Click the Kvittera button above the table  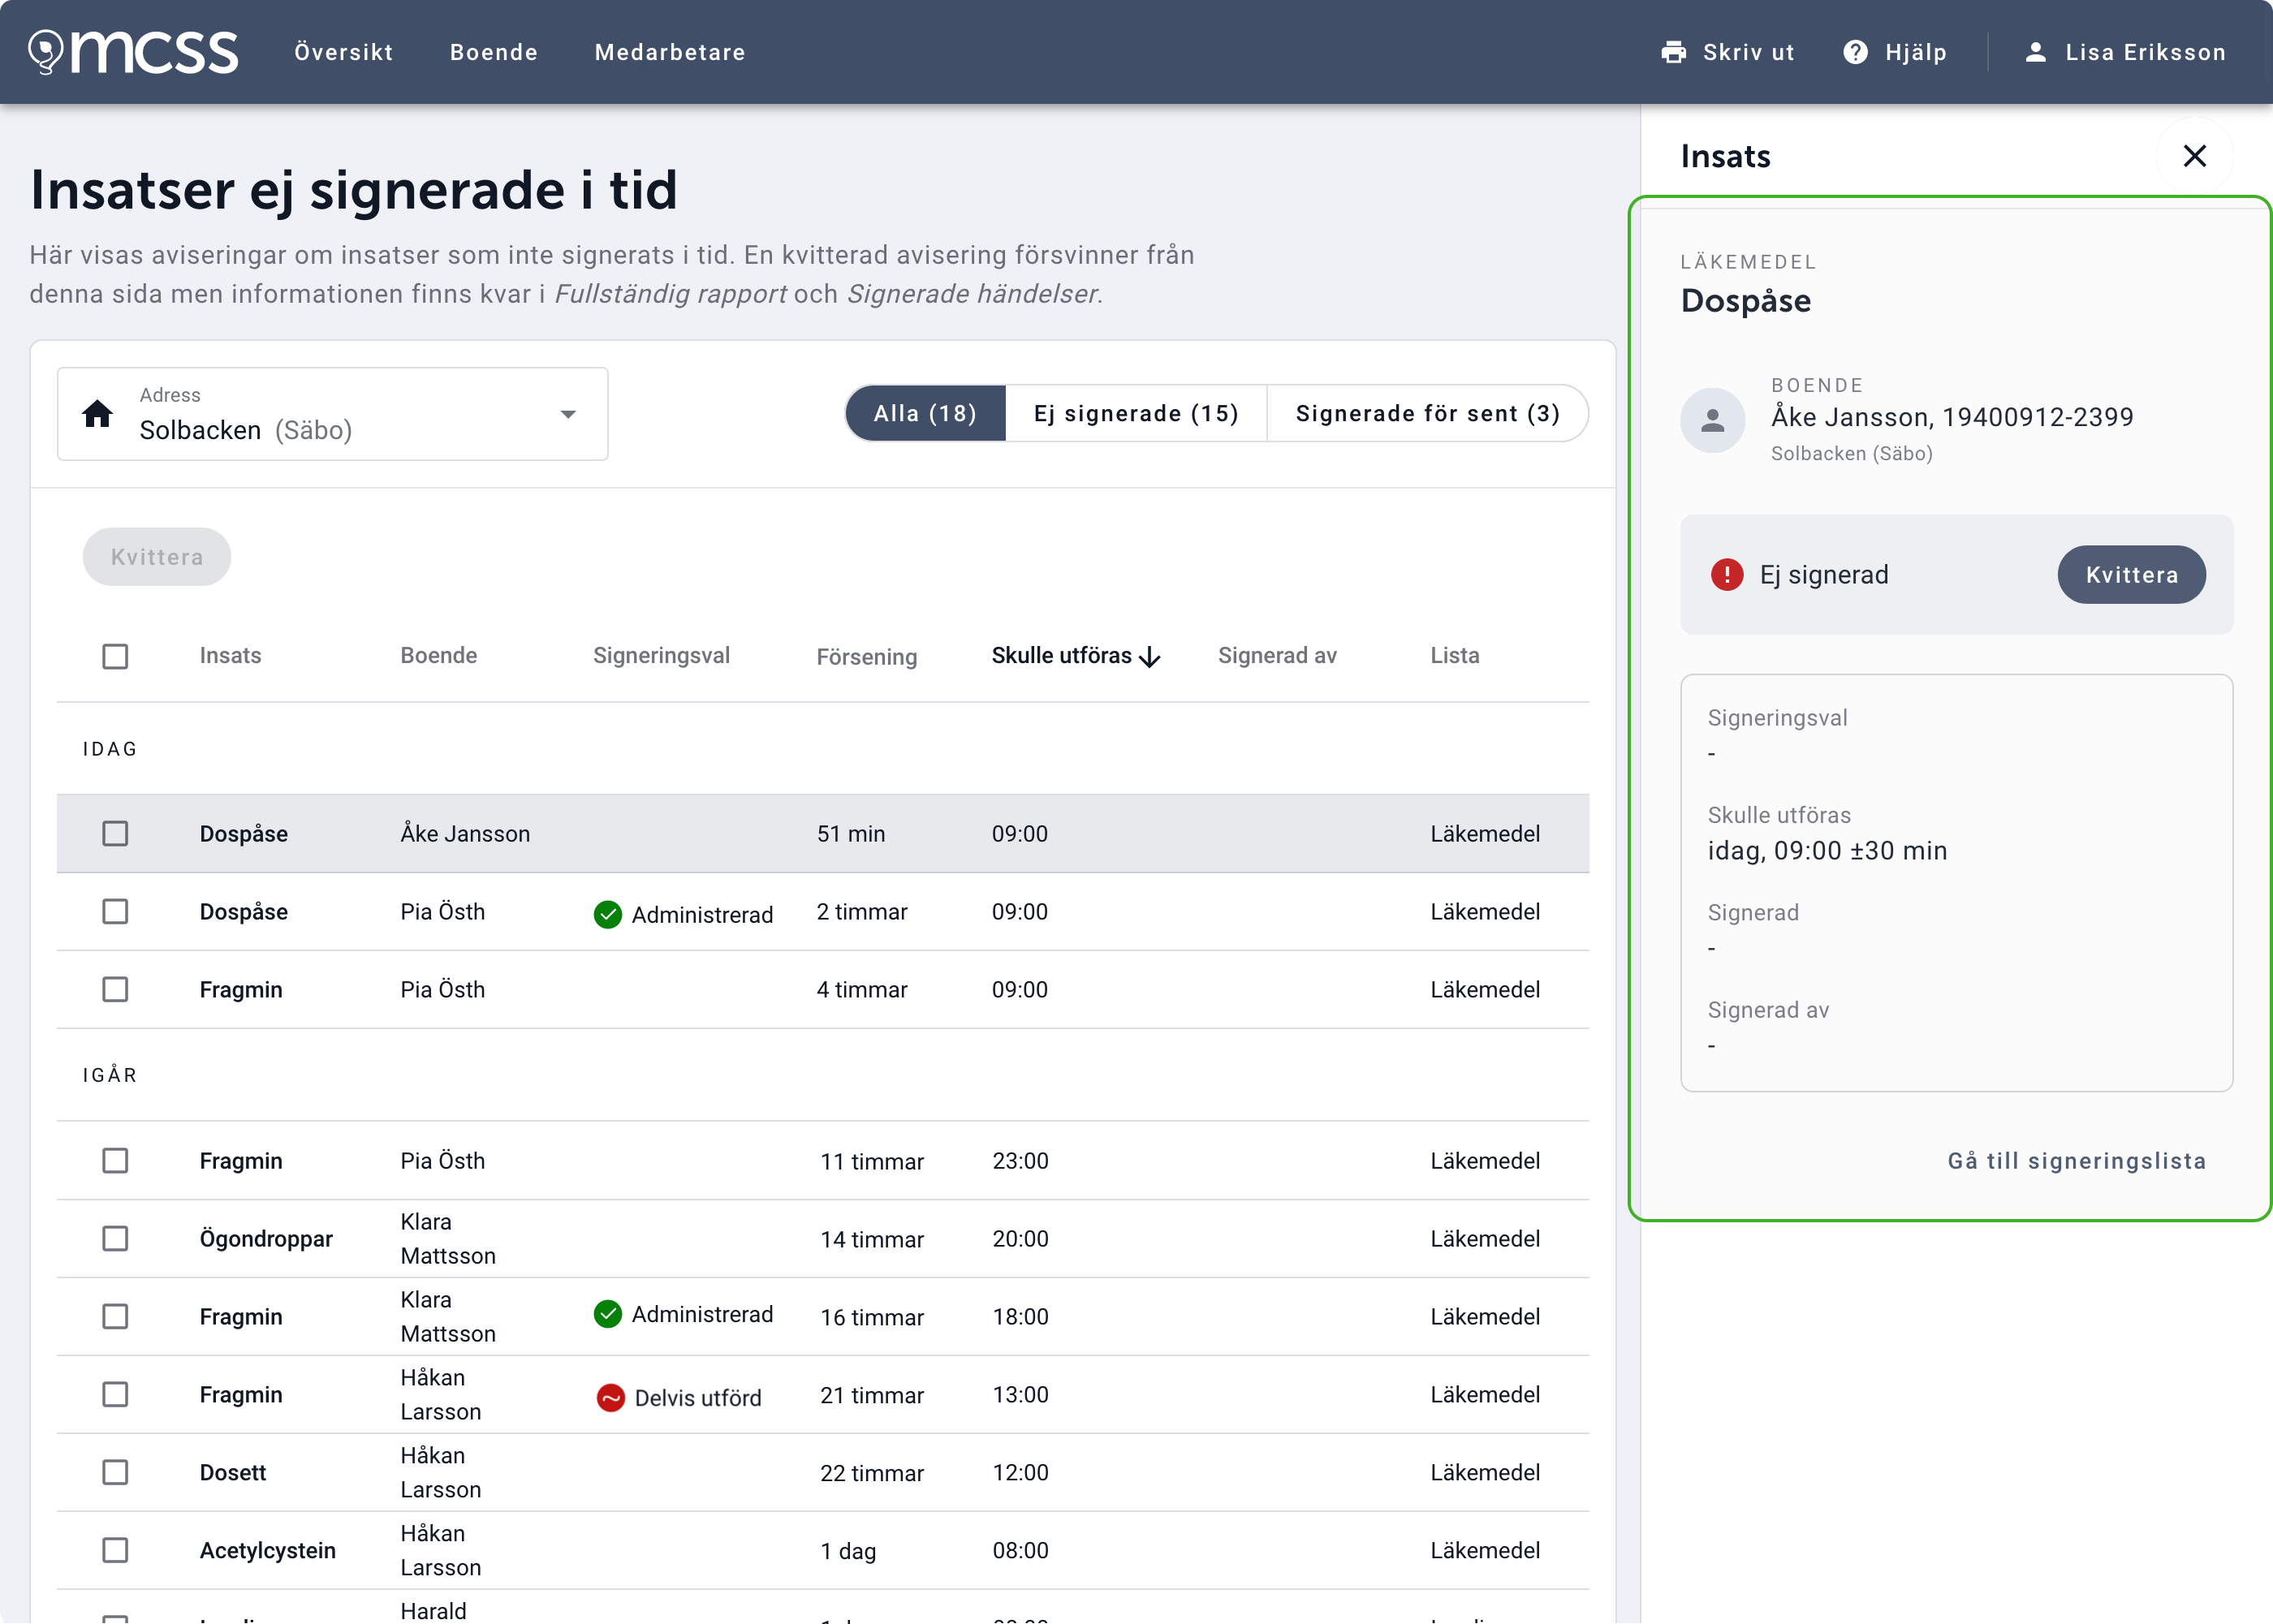tap(157, 557)
